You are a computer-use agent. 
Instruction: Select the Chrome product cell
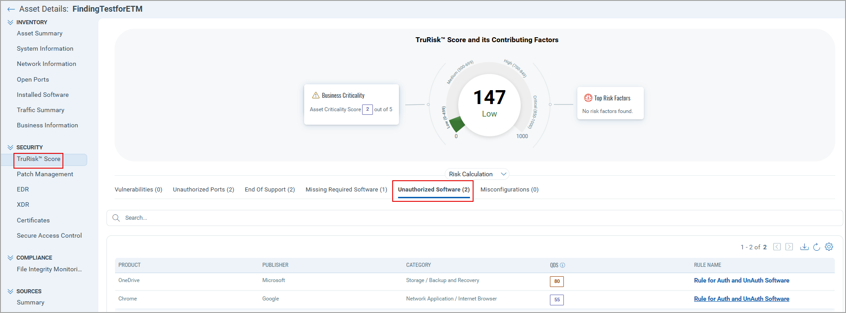click(x=128, y=299)
